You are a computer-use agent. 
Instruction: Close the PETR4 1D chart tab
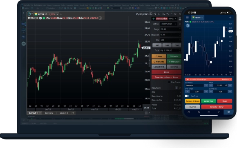(x=57, y=14)
